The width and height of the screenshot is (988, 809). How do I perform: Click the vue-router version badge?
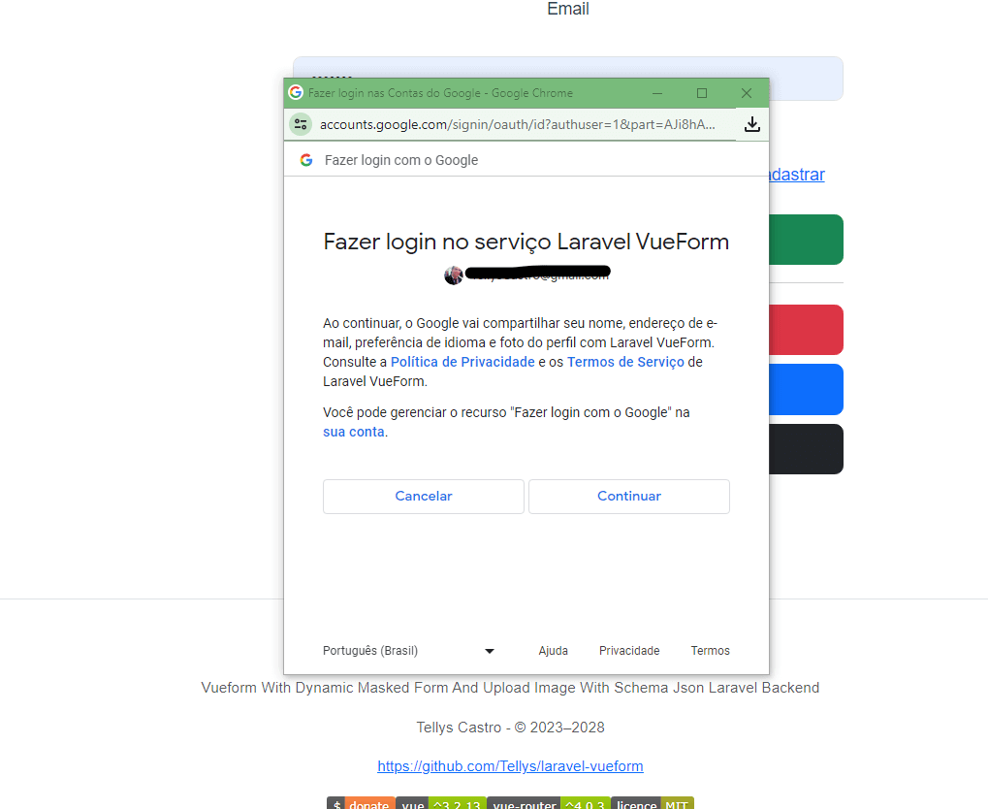(548, 803)
